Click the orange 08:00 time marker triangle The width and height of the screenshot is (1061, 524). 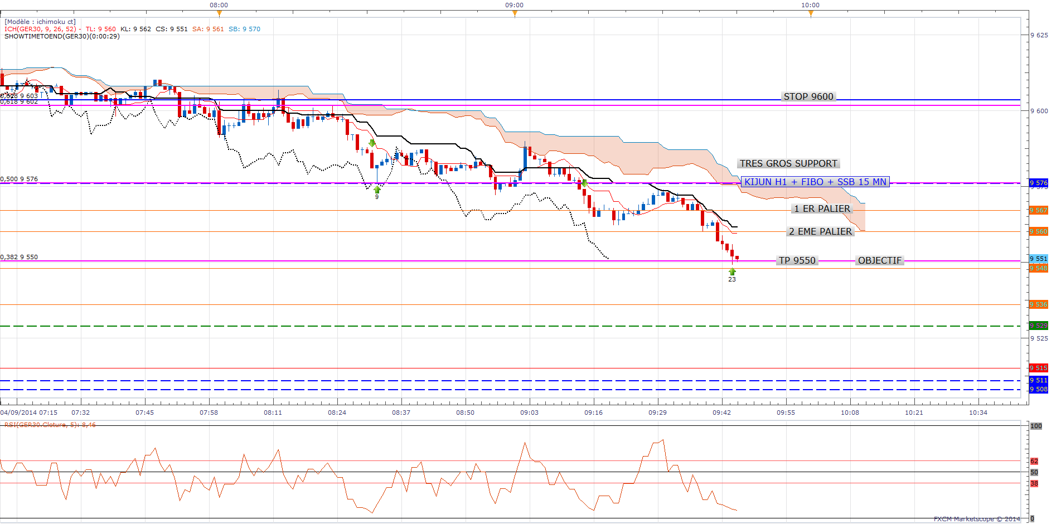coord(219,13)
